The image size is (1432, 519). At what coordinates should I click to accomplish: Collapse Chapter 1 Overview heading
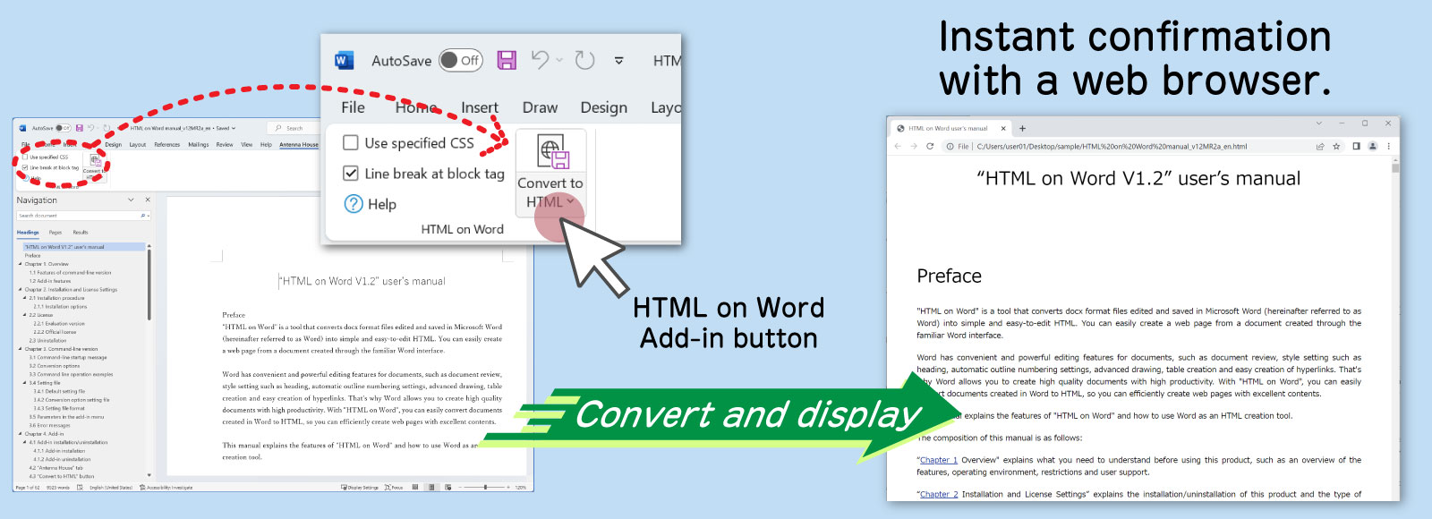(21, 264)
